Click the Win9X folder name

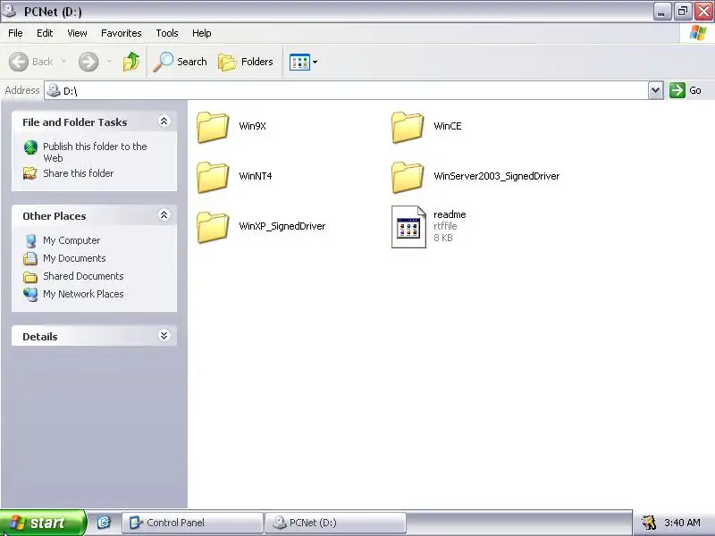(x=252, y=126)
